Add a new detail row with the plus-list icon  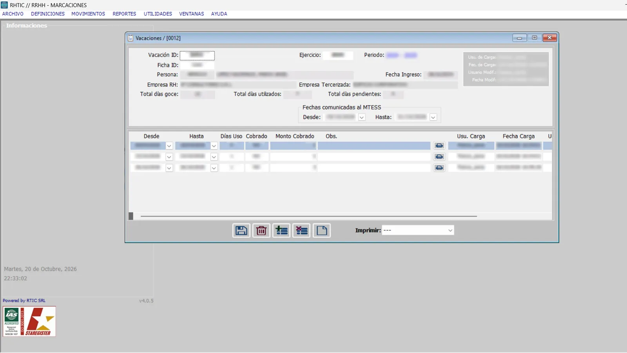pyautogui.click(x=281, y=231)
